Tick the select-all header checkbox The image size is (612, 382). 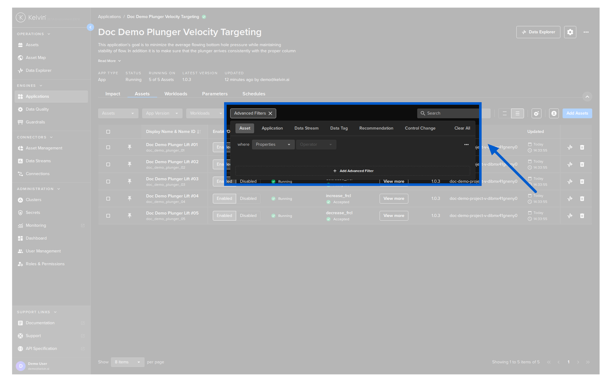(108, 132)
